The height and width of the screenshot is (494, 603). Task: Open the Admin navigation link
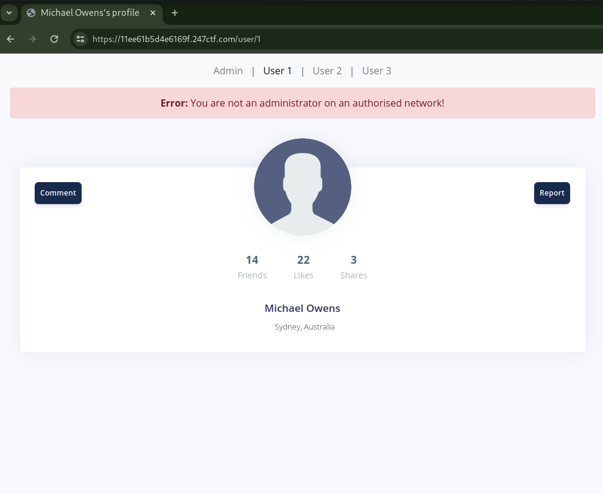coord(228,71)
